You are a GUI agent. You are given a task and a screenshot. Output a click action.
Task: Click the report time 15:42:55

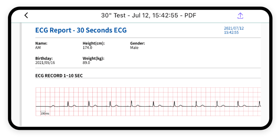(231, 32)
